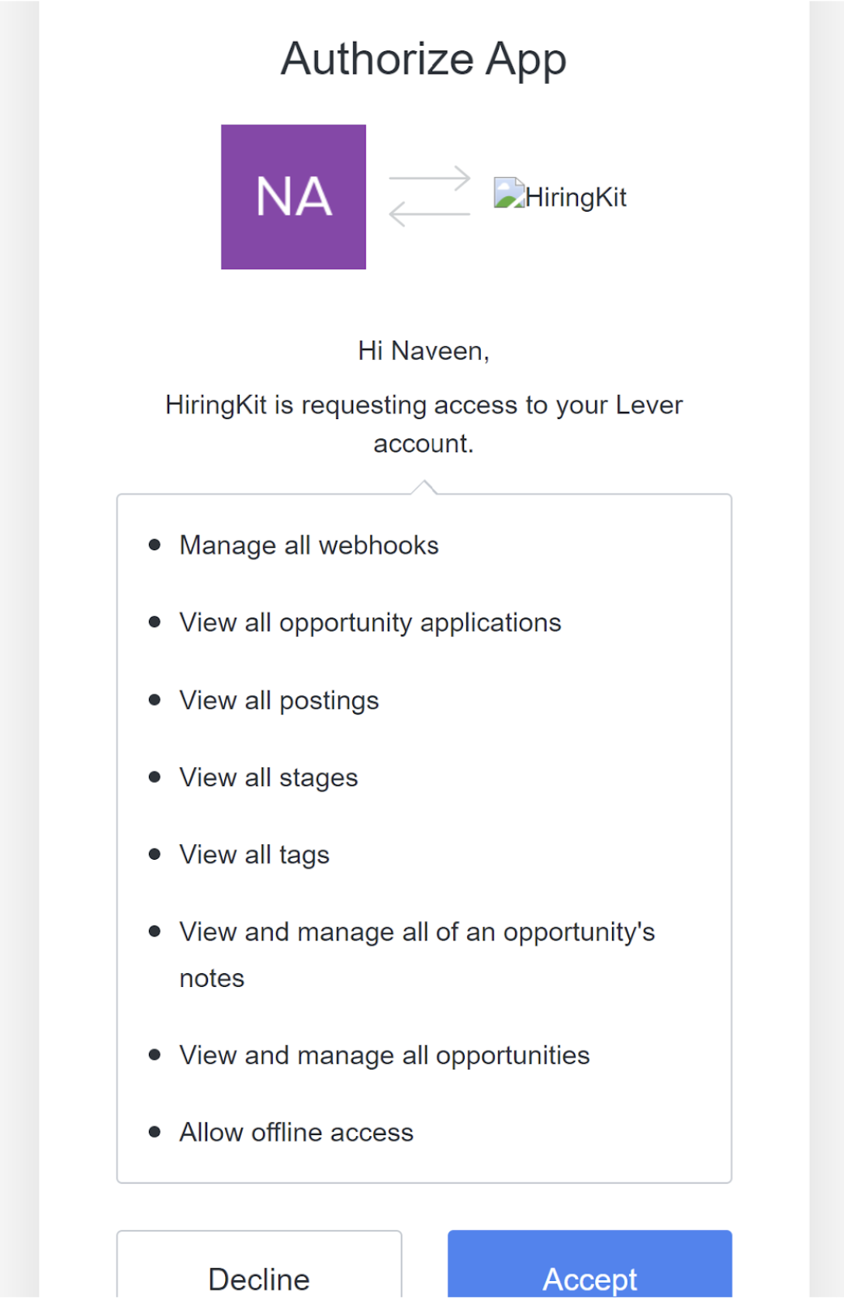Select View all opportunity applications permission

tap(370, 623)
